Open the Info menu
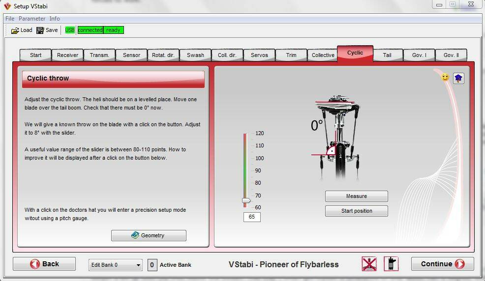 coord(55,19)
